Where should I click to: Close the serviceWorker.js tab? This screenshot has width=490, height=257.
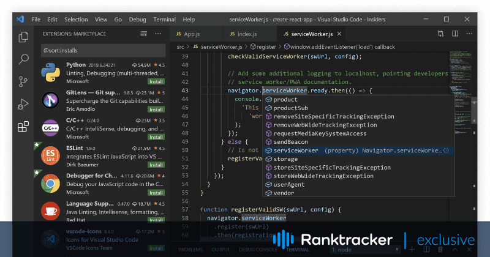tap(339, 34)
